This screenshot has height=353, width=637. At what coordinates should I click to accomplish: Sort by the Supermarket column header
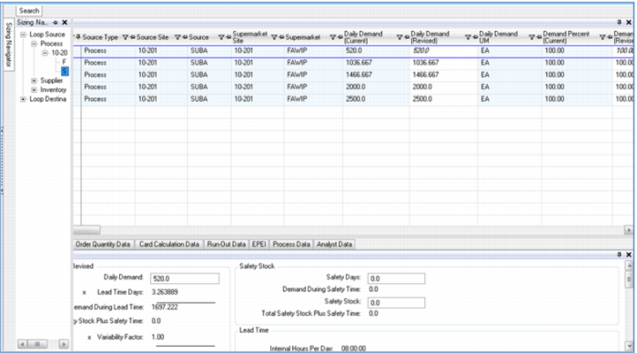[303, 37]
